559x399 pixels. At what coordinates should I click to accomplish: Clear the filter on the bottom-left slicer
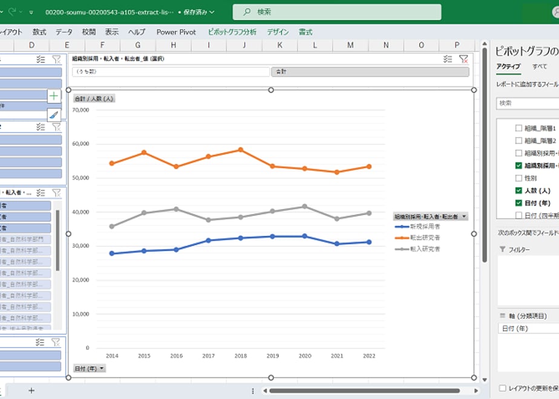(56, 342)
